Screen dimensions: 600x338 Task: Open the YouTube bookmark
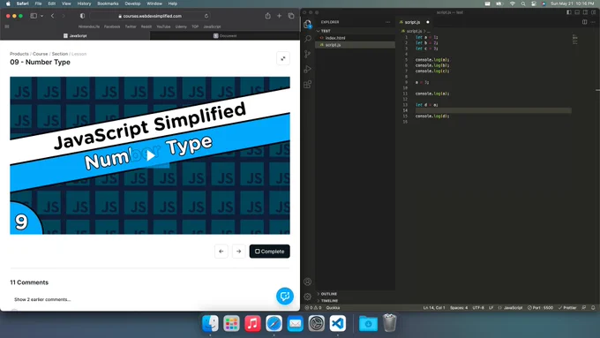click(x=163, y=26)
